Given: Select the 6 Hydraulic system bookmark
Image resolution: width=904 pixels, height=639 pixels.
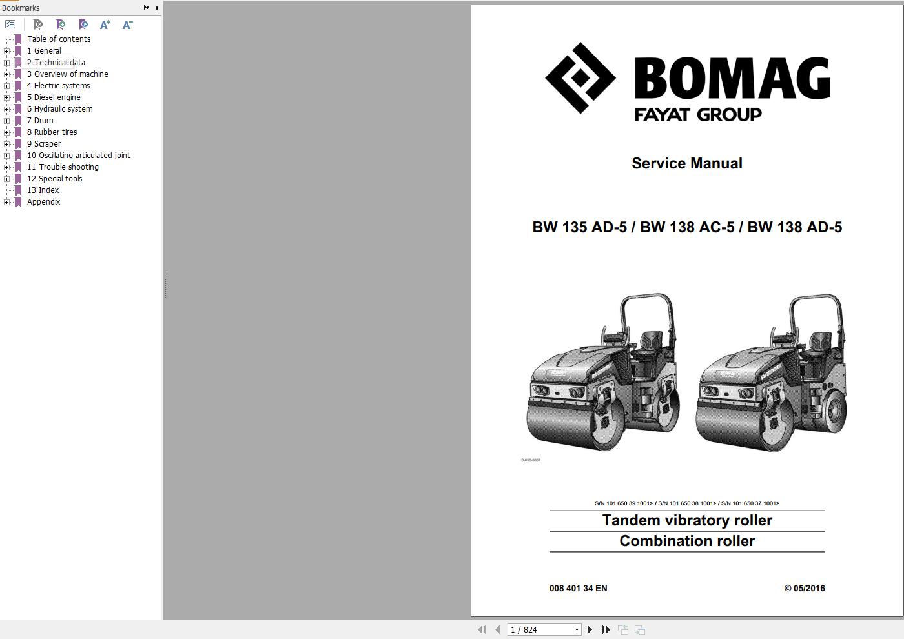Looking at the screenshot, I should [x=60, y=109].
